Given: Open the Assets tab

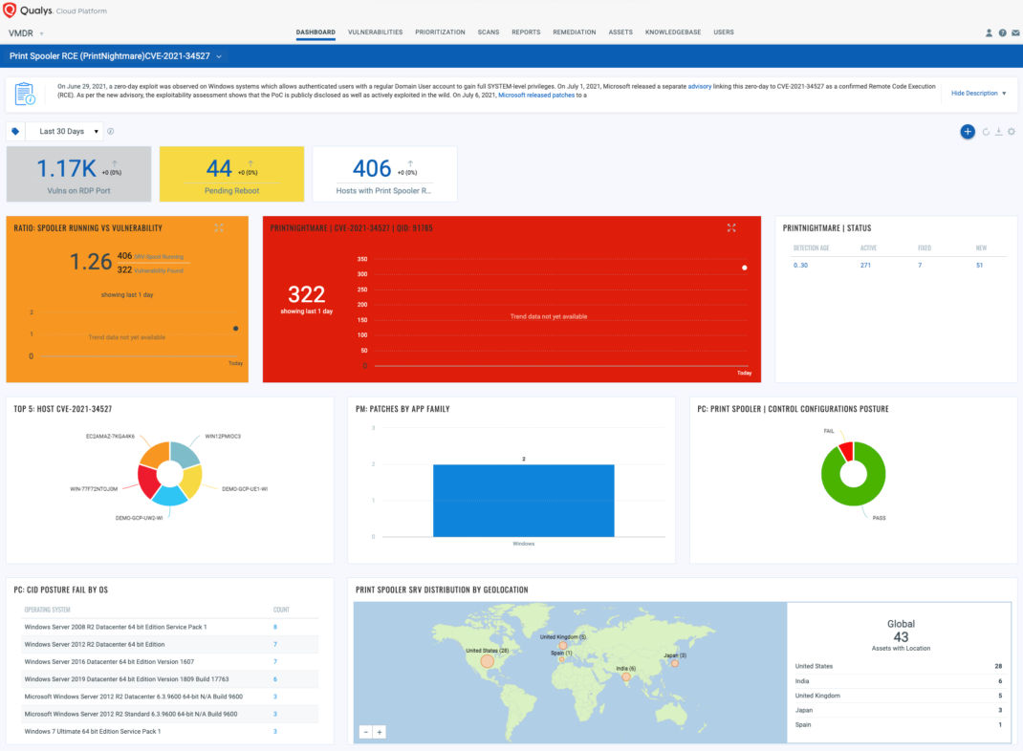Looking at the screenshot, I should point(620,32).
